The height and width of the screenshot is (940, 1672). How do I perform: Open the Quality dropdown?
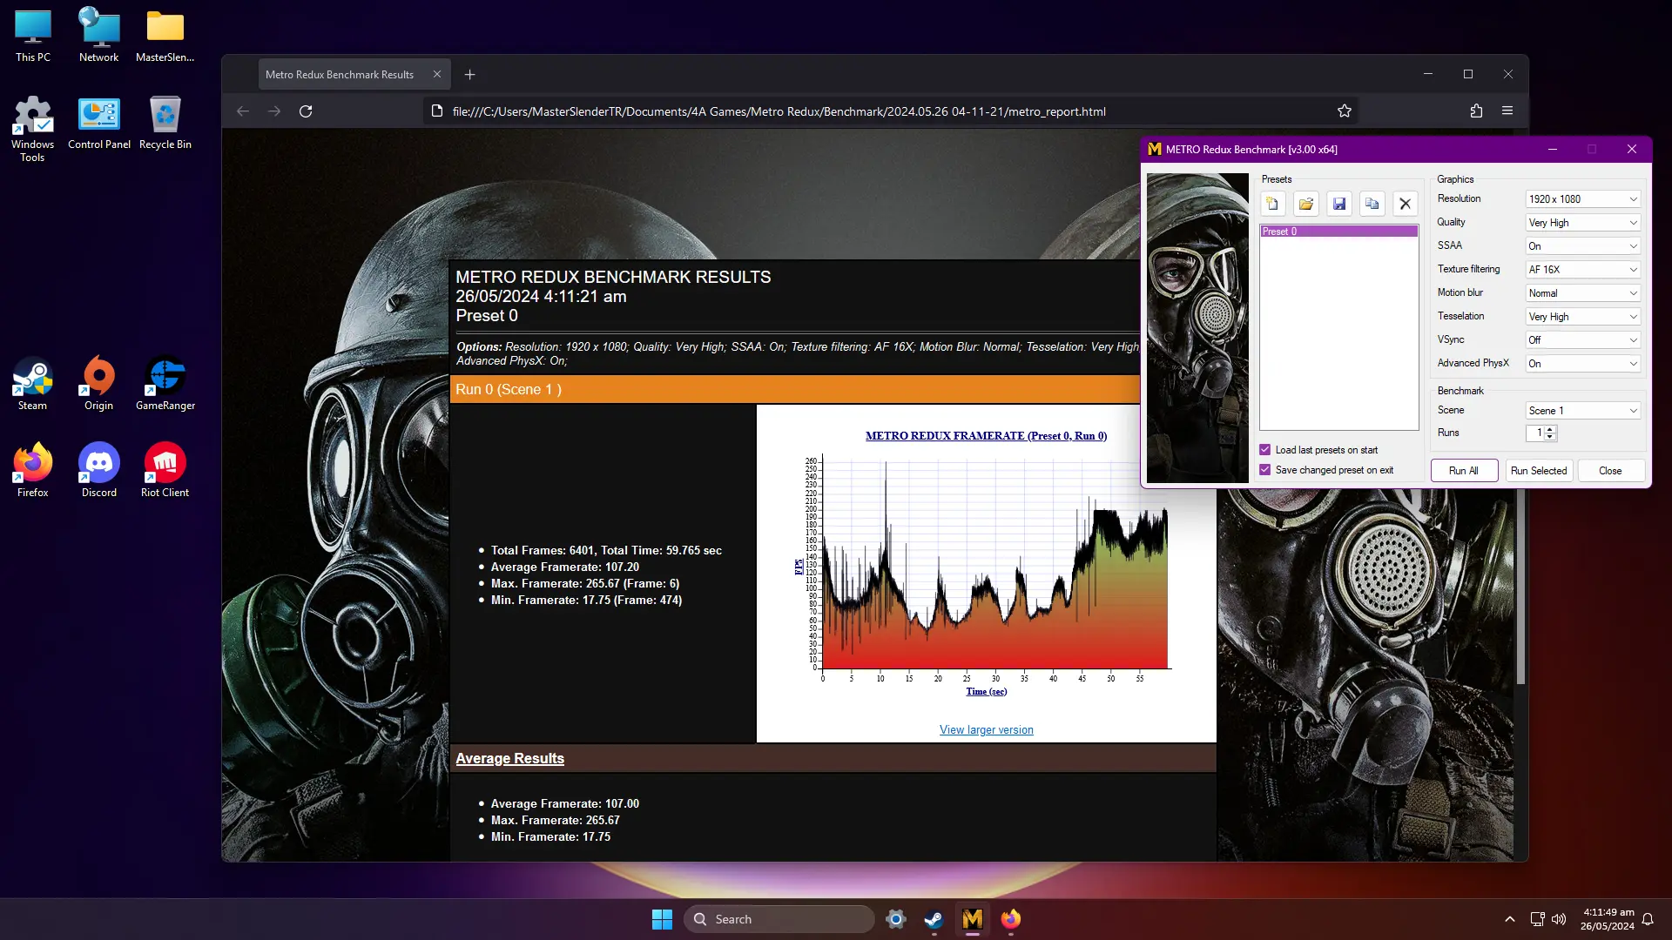[x=1582, y=223]
